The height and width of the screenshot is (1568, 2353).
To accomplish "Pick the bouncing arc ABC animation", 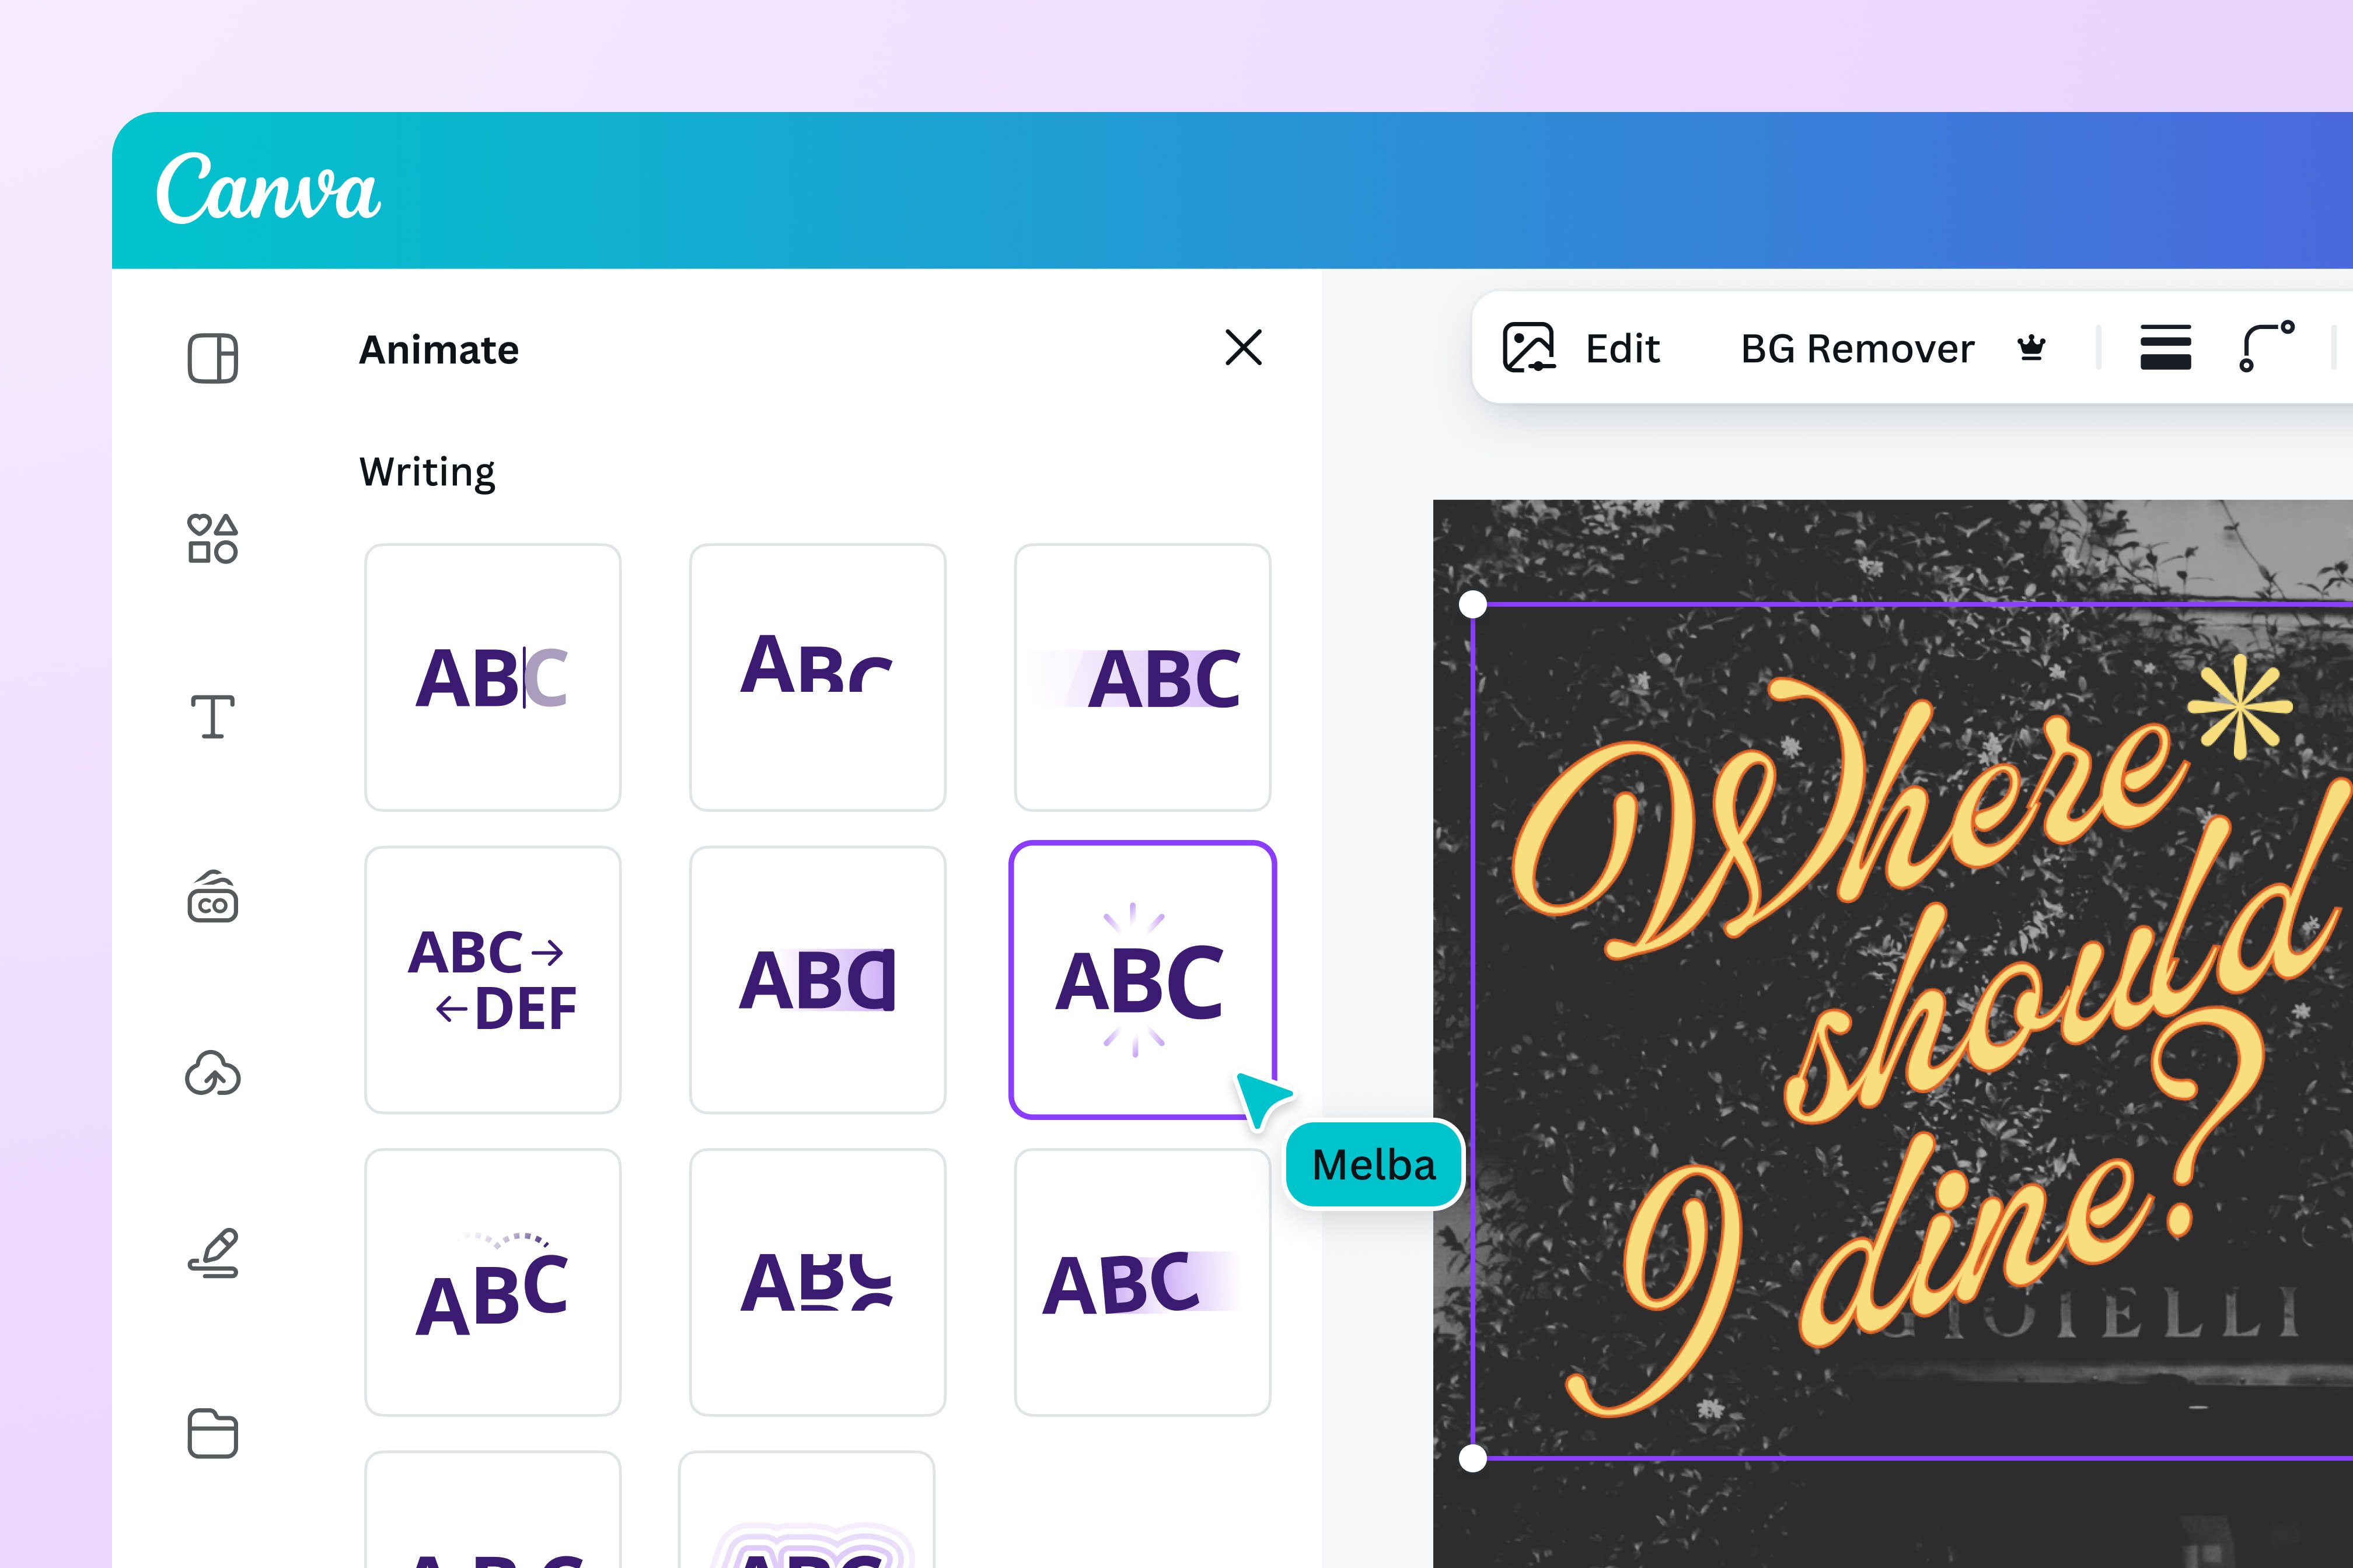I will (x=492, y=1282).
